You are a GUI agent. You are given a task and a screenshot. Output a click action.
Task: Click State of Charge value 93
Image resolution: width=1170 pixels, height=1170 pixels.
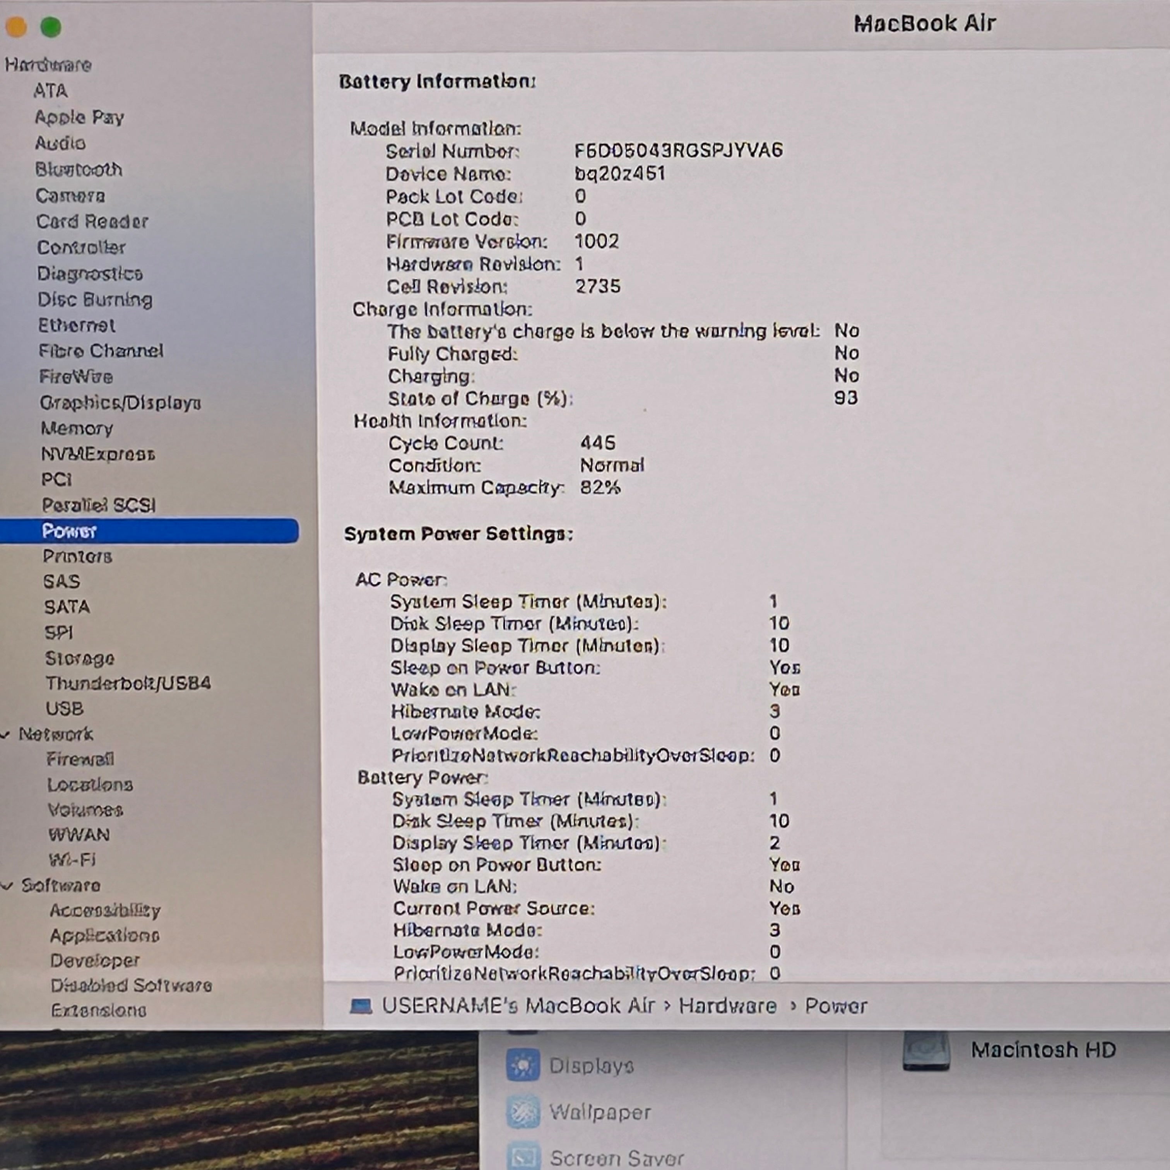[x=846, y=398]
